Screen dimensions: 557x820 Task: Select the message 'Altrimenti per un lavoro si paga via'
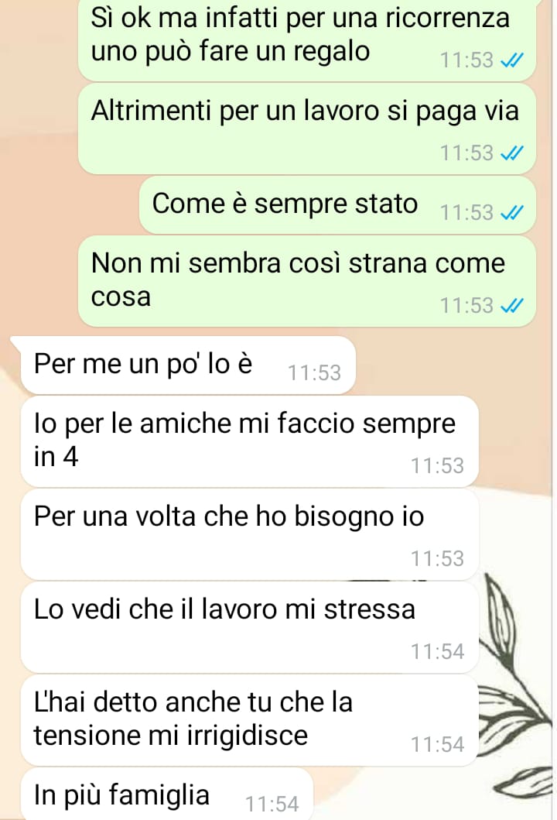click(306, 129)
